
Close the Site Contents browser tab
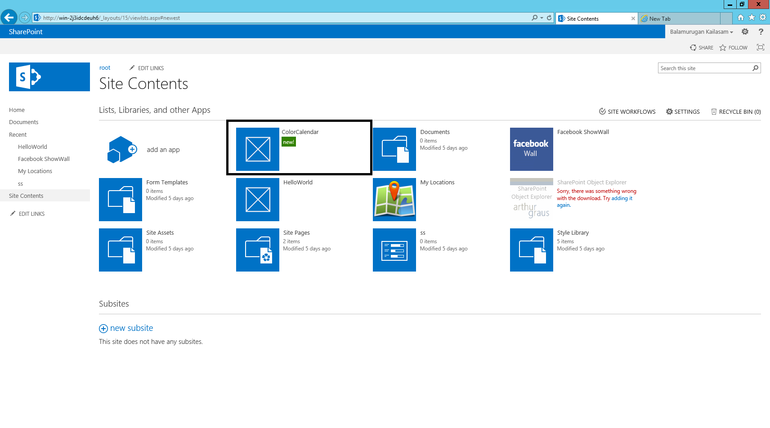[633, 18]
